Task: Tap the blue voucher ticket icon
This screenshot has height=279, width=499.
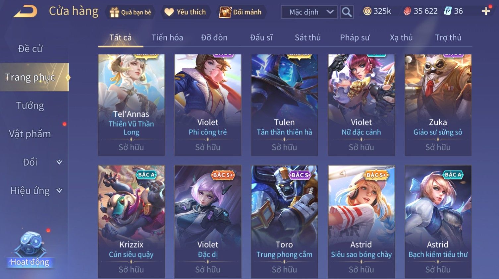Action: click(448, 11)
